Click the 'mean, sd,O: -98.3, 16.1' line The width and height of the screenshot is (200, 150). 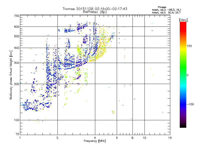[166, 10]
